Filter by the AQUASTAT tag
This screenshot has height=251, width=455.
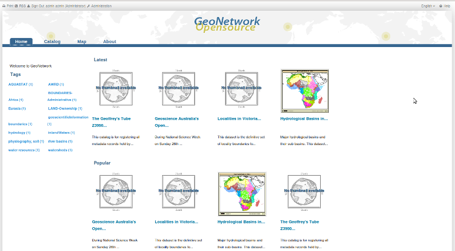click(20, 84)
